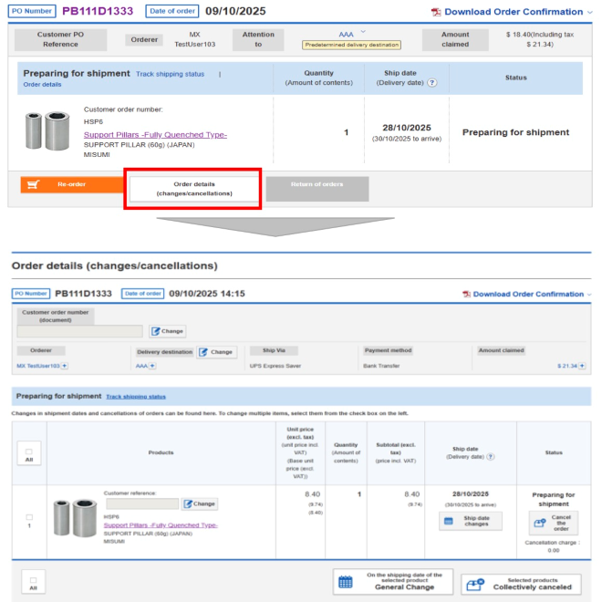Click the shopping cart icon on Re-order
Screen dimensions: 602x602
pos(34,184)
